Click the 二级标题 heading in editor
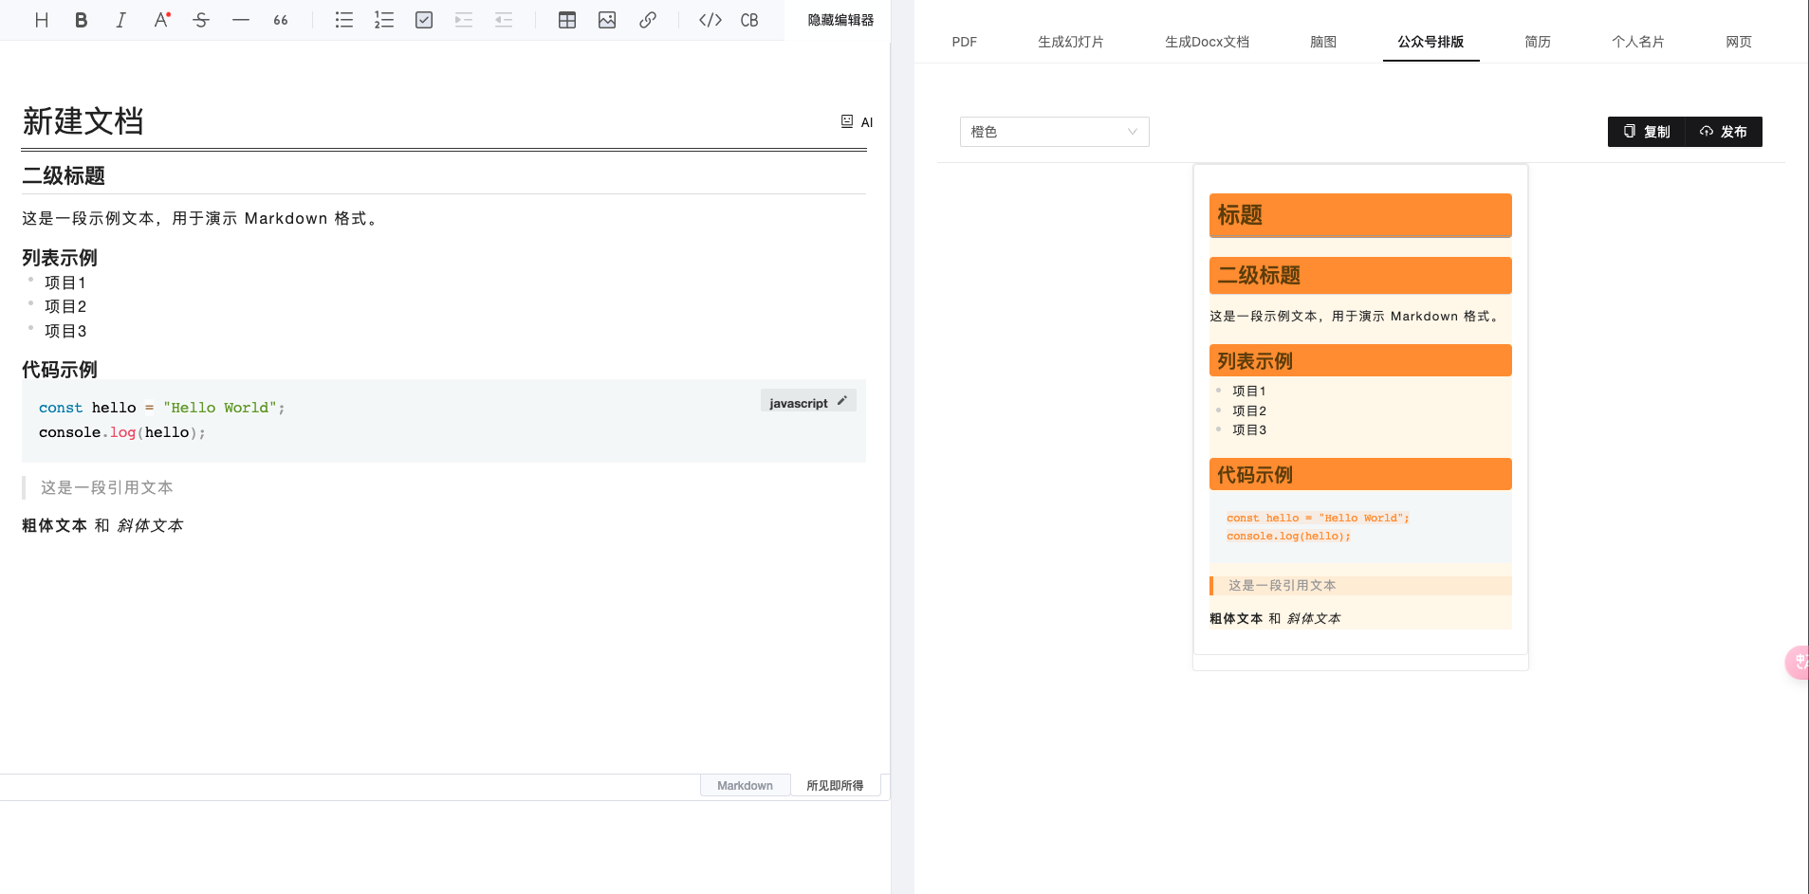The height and width of the screenshot is (894, 1809). pyautogui.click(x=64, y=175)
